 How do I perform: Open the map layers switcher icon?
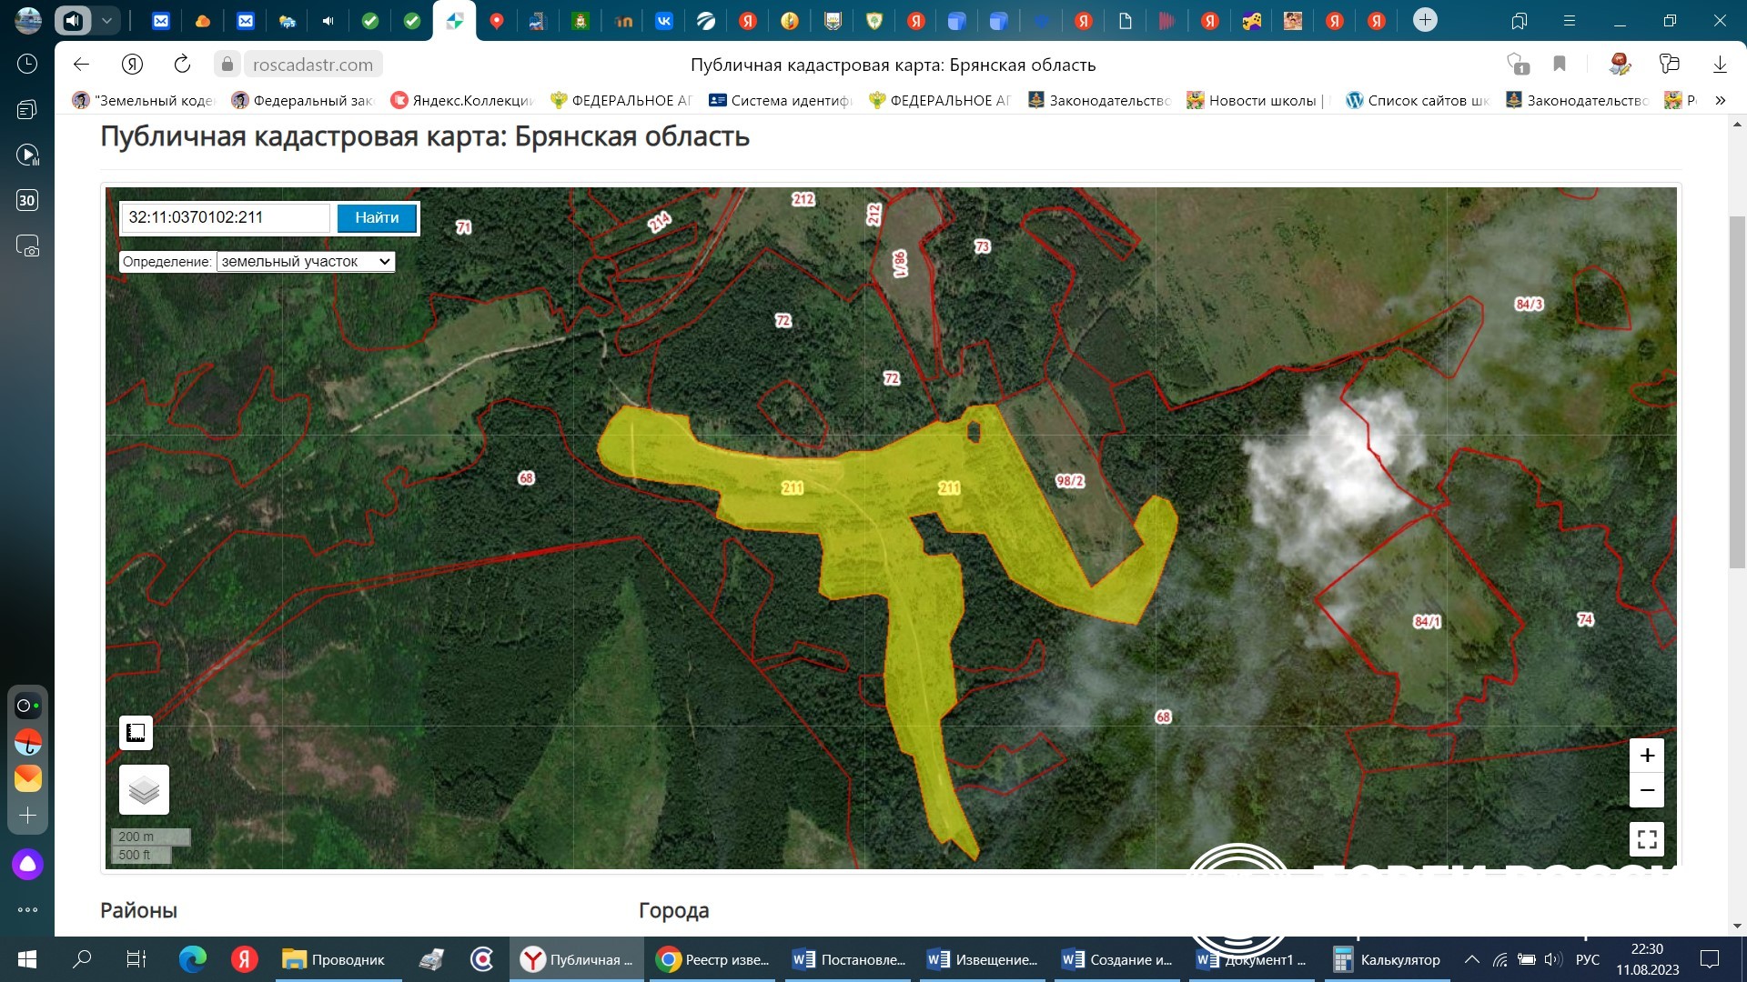click(144, 789)
